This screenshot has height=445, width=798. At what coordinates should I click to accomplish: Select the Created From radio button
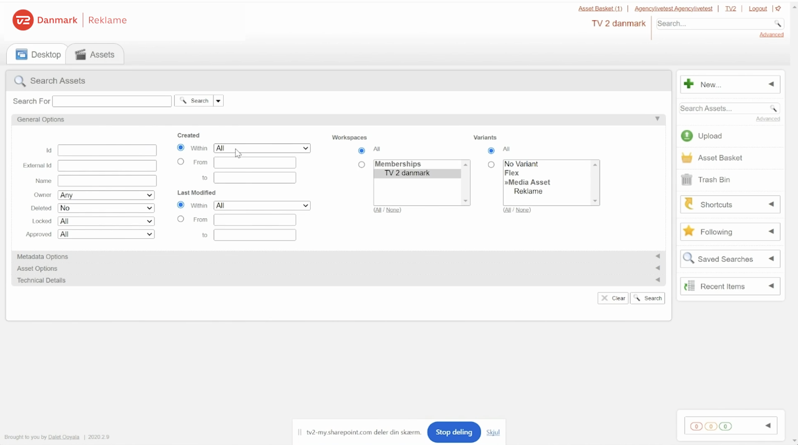(181, 162)
